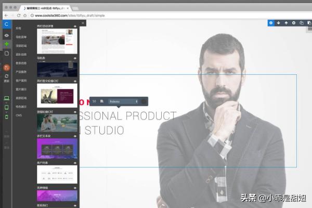
Task: Open the Roboto font dropdown
Action: point(123,101)
